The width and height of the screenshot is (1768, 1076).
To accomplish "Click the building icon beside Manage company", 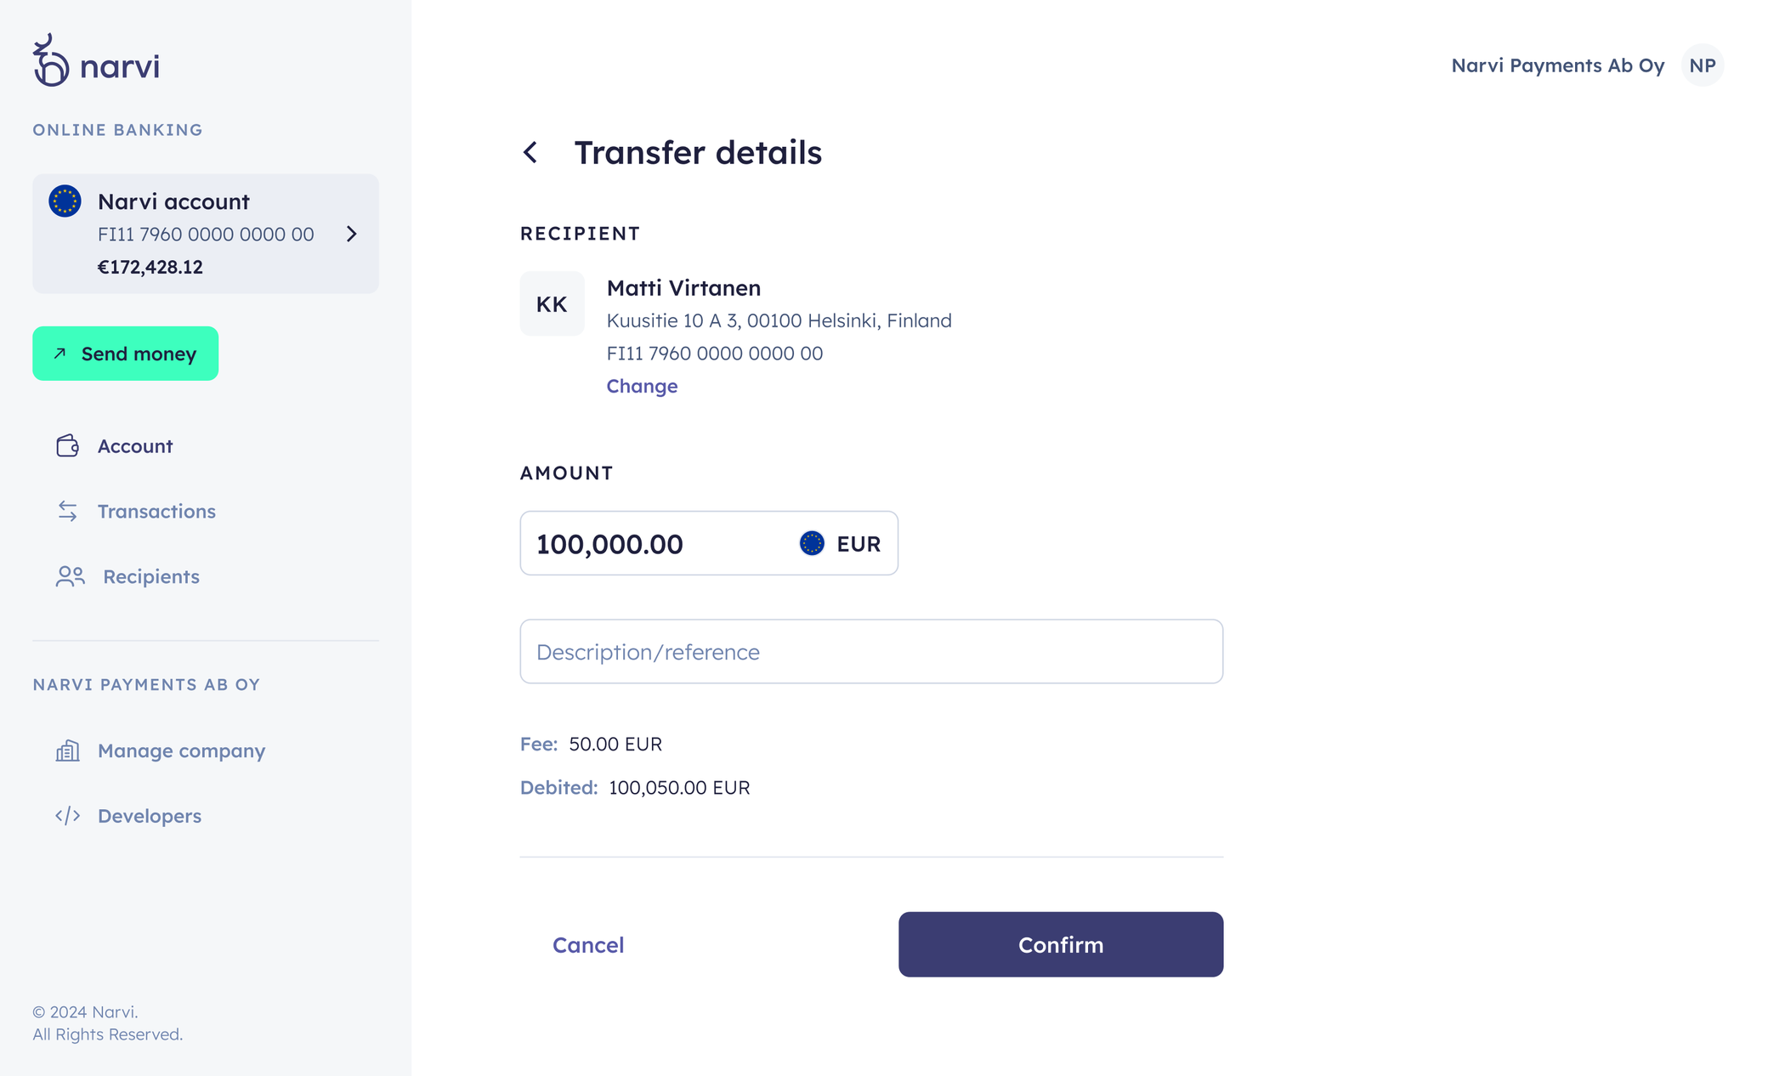I will [x=67, y=750].
